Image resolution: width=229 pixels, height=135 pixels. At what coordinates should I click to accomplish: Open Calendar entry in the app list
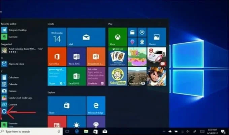point(9,84)
